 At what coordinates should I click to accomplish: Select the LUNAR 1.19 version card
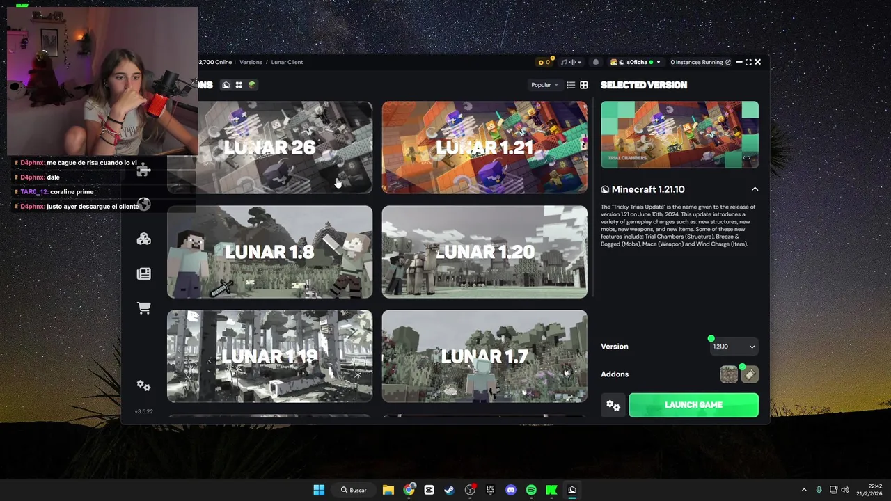click(x=269, y=356)
